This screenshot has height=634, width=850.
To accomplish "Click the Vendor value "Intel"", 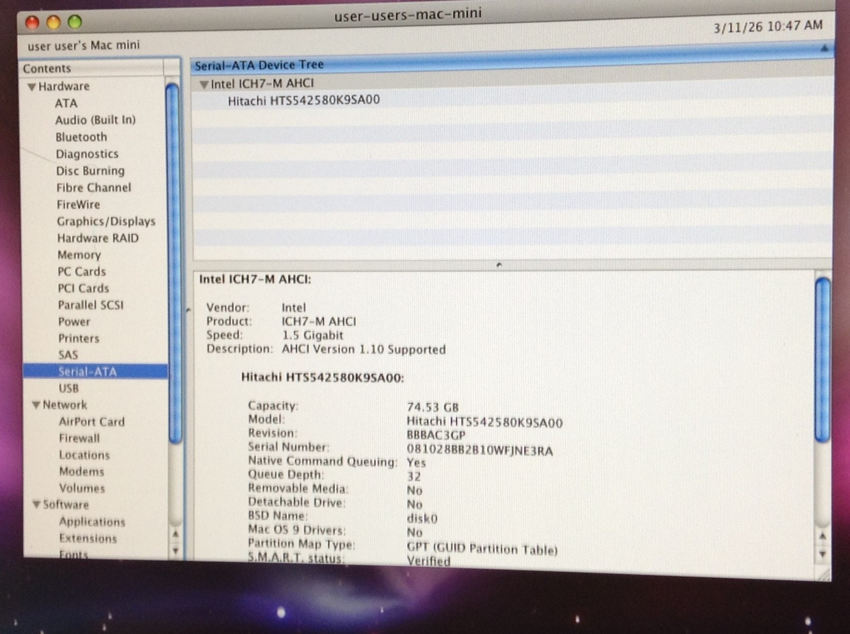I will point(294,308).
